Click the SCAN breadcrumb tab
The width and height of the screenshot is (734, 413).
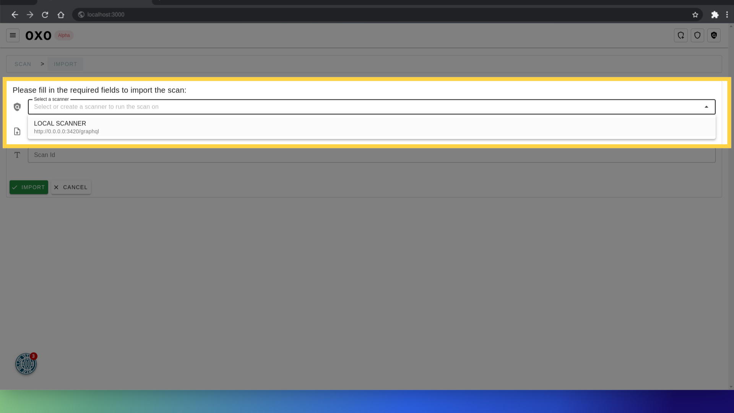[x=23, y=63]
